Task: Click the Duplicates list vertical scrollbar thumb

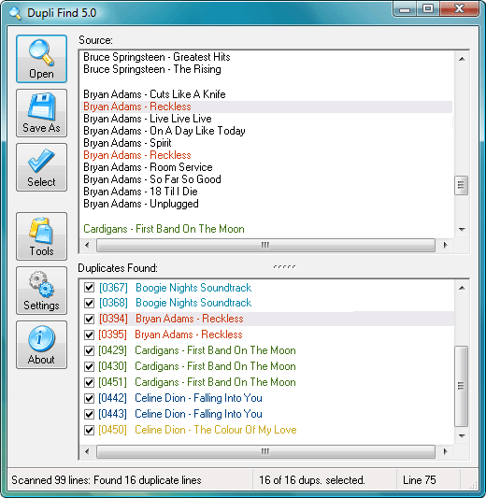Action: (x=461, y=386)
